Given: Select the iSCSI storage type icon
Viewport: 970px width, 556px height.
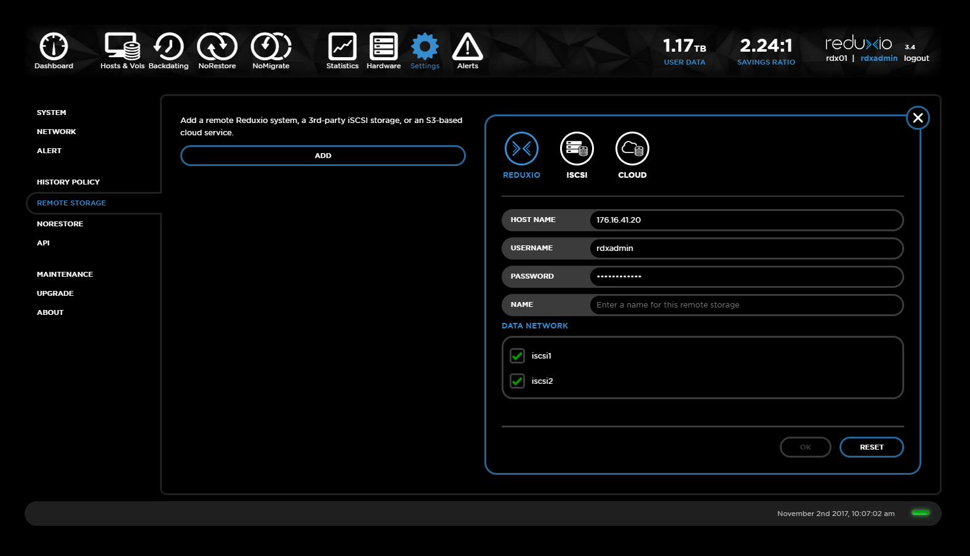Looking at the screenshot, I should pyautogui.click(x=577, y=149).
